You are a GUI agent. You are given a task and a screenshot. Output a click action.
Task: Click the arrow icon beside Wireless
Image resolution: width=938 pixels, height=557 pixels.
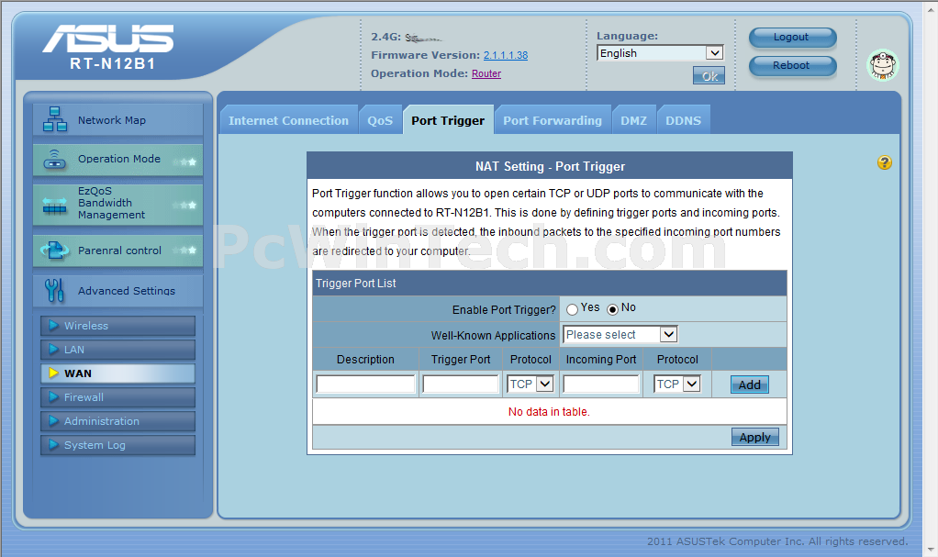[53, 326]
